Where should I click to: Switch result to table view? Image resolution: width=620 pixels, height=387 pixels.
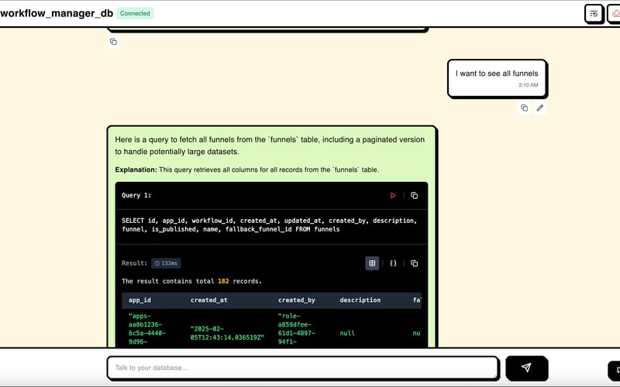[x=372, y=263]
